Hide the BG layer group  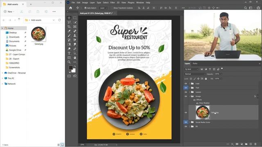186,127
